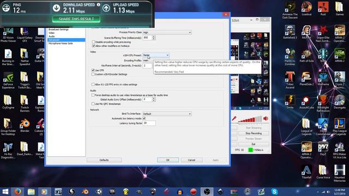Image resolution: width=349 pixels, height=196 pixels.
Task: Click the taskbar clock
Action: point(339,192)
